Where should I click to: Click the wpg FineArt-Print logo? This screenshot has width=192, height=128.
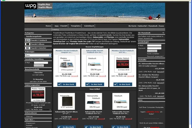39,6
